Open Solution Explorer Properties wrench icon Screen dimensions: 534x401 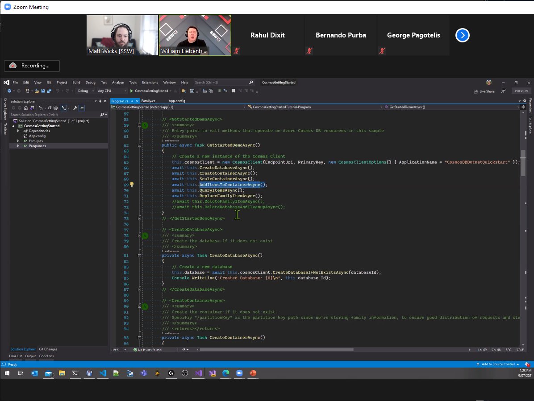click(75, 108)
